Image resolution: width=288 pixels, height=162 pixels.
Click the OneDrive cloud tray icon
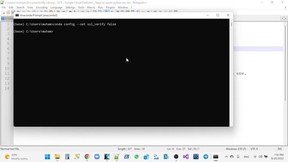point(232,157)
